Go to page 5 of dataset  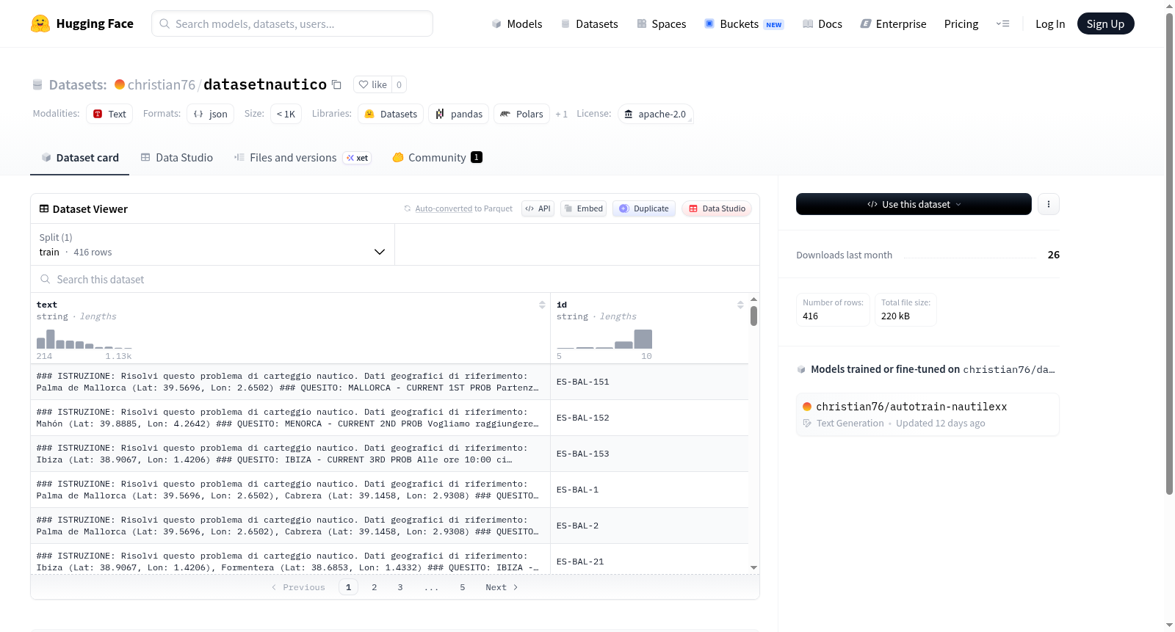click(463, 587)
